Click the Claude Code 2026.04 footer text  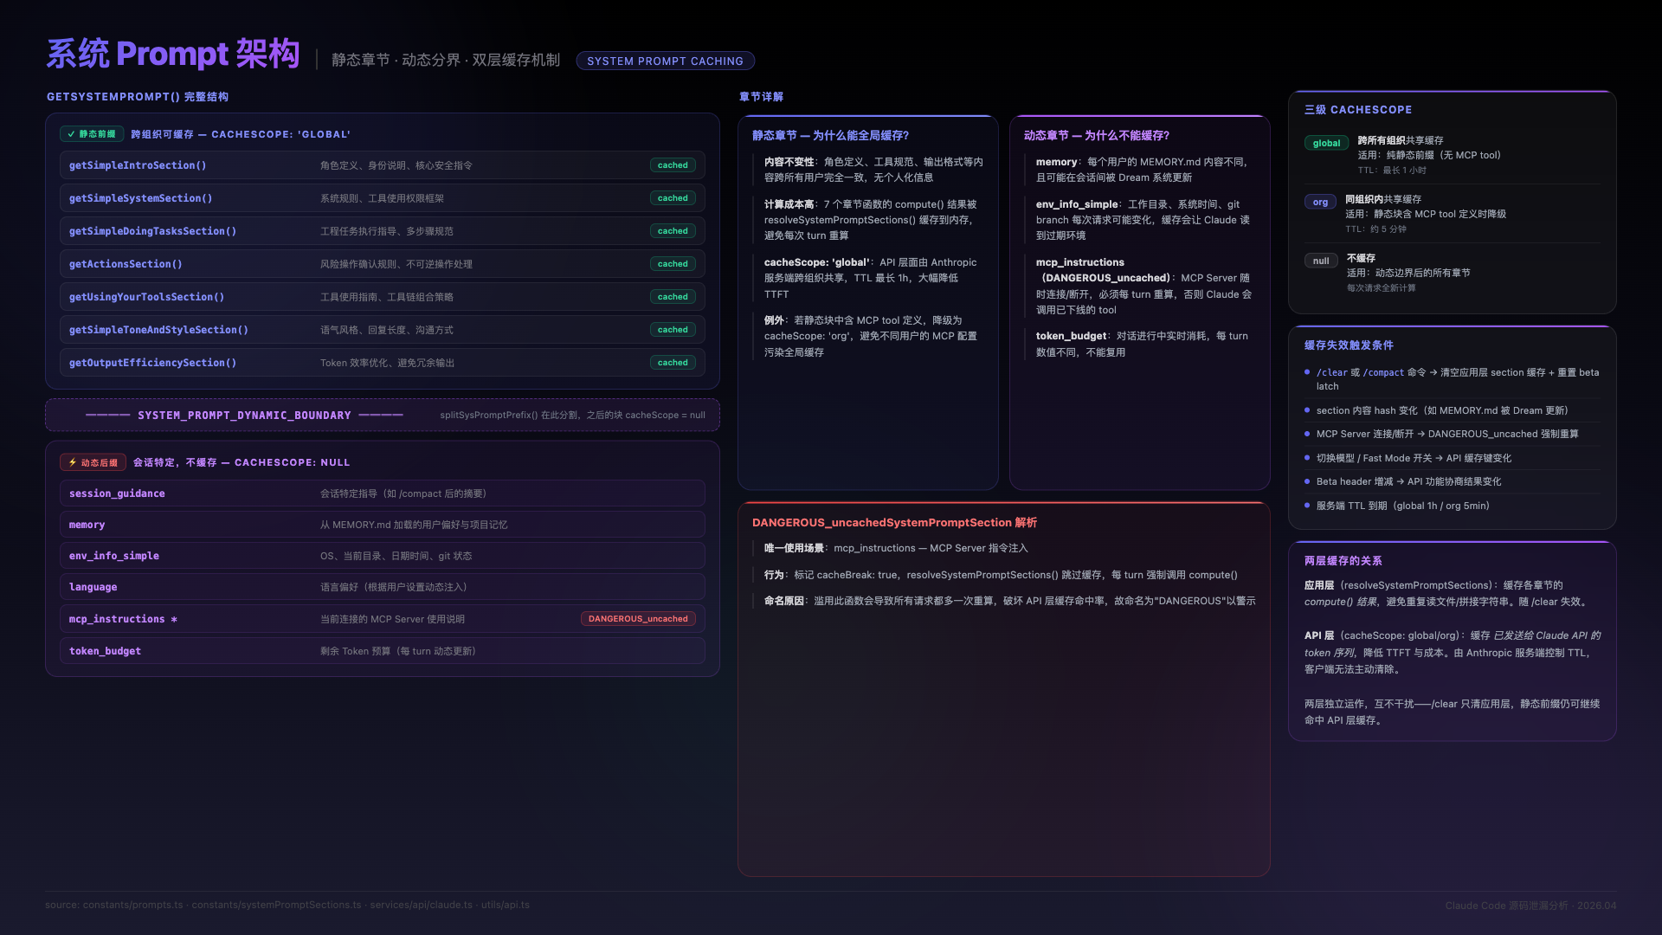point(1530,906)
